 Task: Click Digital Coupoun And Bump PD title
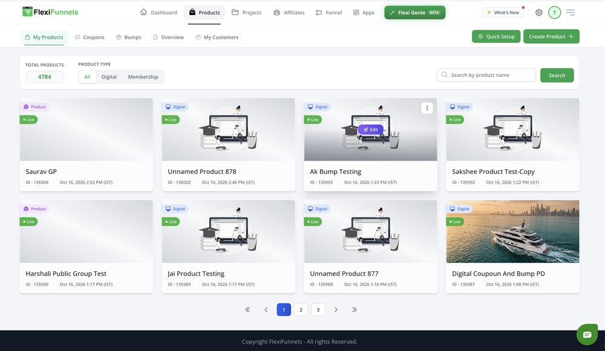click(498, 274)
